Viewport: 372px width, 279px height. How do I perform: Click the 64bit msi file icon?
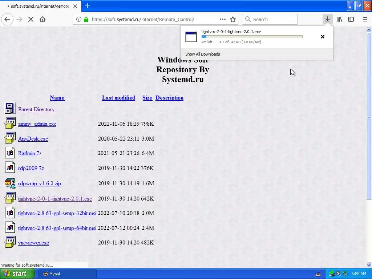point(10,227)
